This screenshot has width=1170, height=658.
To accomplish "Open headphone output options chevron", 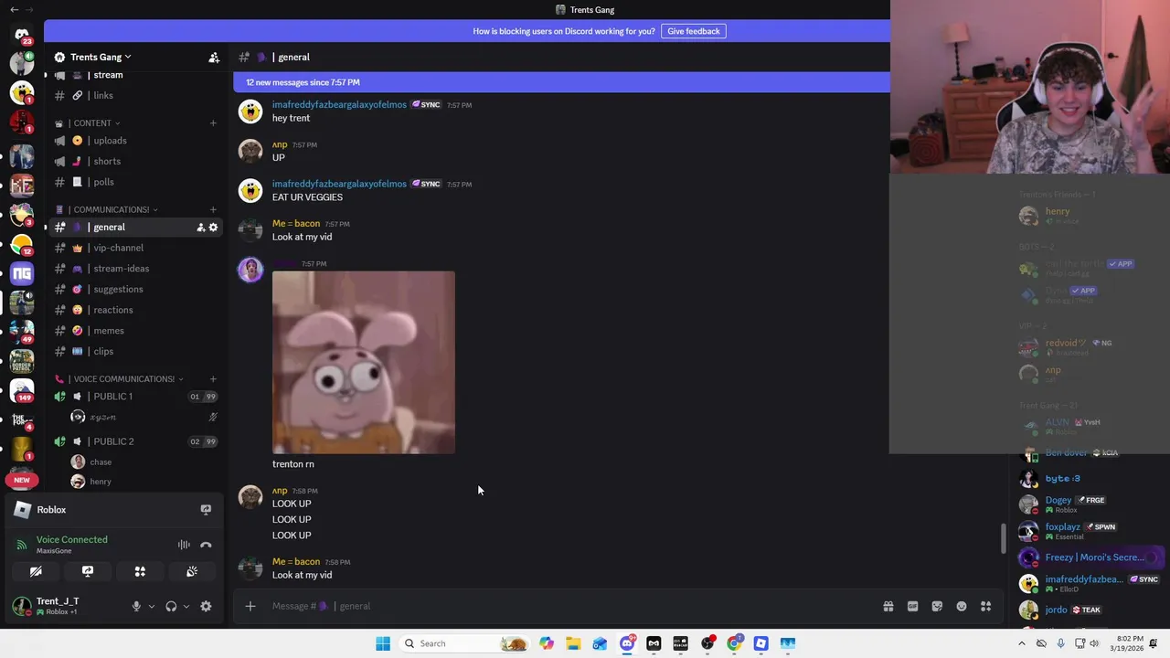I will click(x=186, y=606).
